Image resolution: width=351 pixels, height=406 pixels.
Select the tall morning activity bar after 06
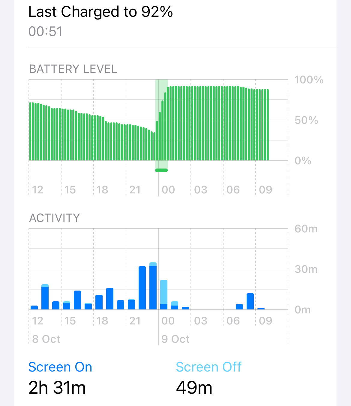pyautogui.click(x=250, y=301)
